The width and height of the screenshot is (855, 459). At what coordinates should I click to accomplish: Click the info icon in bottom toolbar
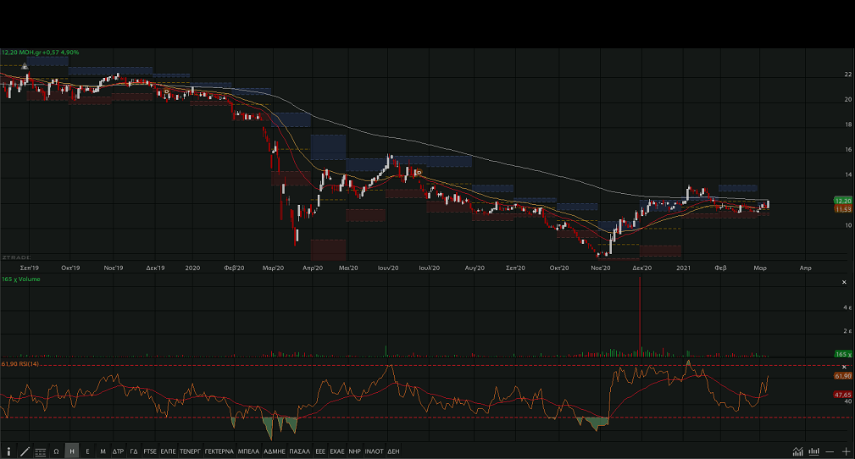point(8,451)
